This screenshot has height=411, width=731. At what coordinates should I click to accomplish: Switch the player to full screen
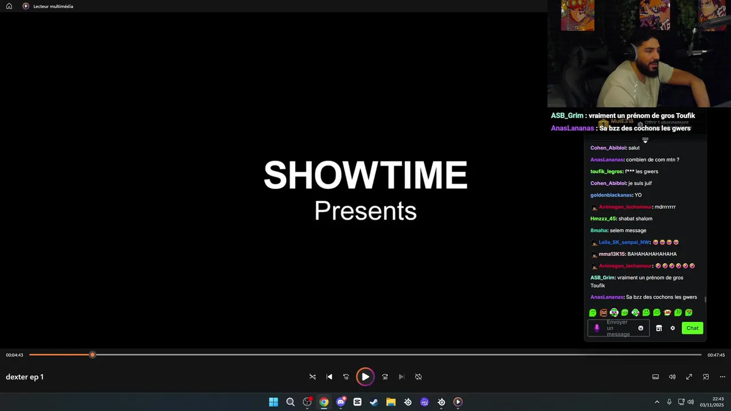(689, 377)
